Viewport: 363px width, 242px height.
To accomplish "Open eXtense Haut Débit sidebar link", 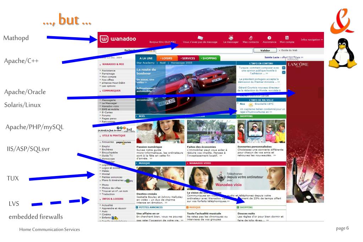I will (x=113, y=83).
